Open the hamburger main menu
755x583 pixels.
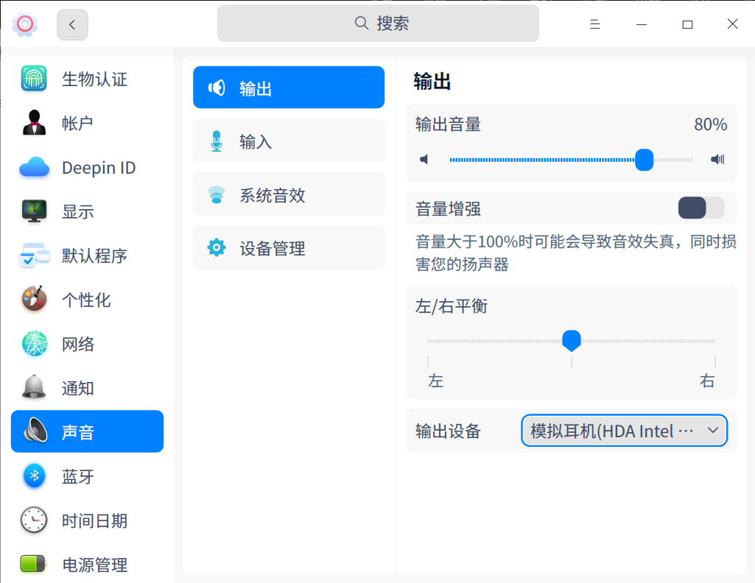pos(595,24)
